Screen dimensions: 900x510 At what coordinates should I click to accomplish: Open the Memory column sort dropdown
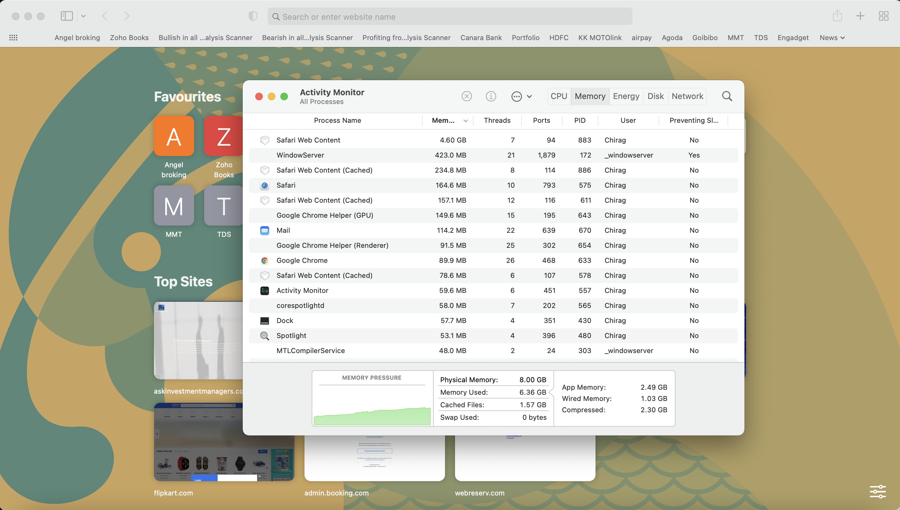pyautogui.click(x=466, y=121)
